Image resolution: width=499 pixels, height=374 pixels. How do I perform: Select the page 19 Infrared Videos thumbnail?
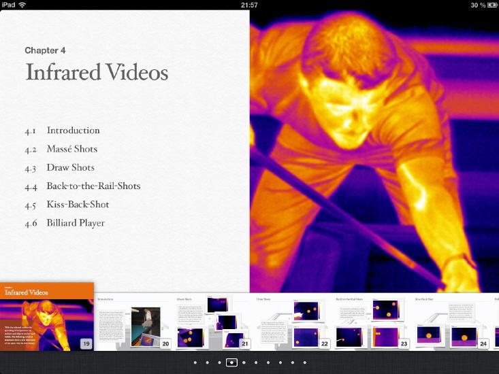[47, 317]
